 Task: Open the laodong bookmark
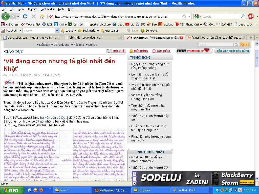[166, 25]
